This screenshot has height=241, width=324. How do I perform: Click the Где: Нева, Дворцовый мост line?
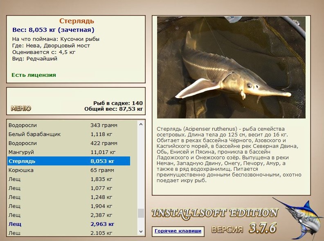coord(51,46)
